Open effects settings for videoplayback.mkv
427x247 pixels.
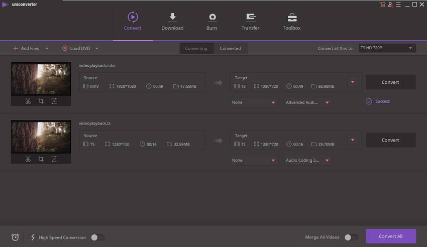(x=54, y=101)
